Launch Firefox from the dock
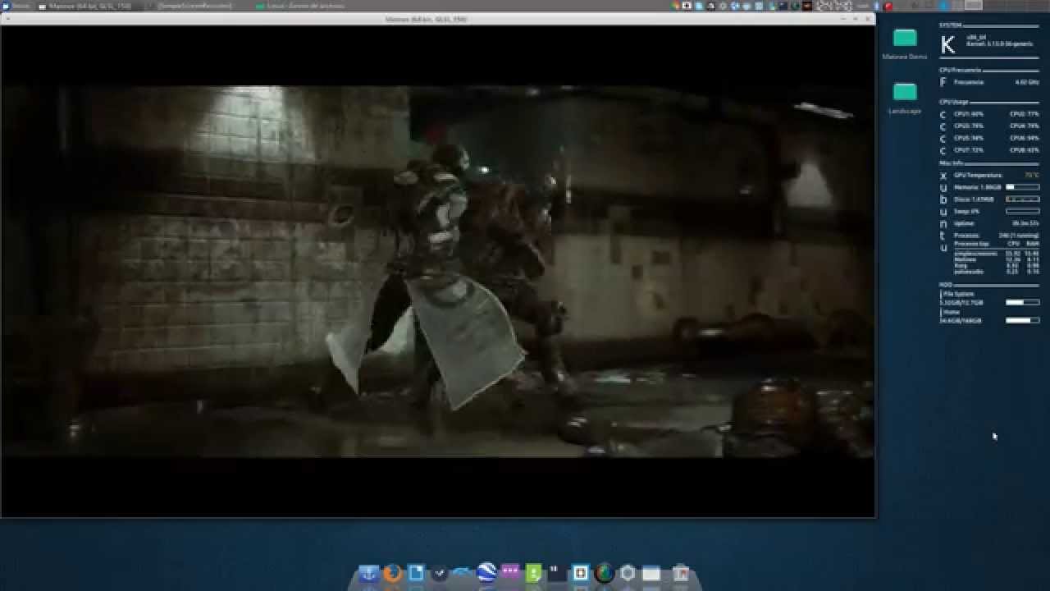The width and height of the screenshot is (1050, 591). (x=393, y=573)
